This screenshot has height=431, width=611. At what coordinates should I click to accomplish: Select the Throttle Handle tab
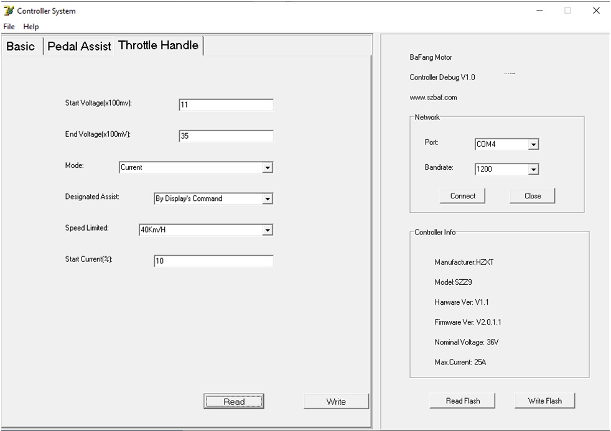click(158, 45)
